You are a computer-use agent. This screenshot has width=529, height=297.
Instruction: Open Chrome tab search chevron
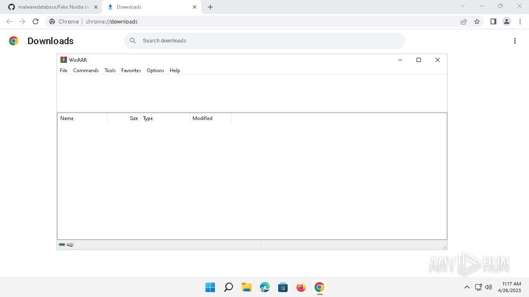click(462, 6)
